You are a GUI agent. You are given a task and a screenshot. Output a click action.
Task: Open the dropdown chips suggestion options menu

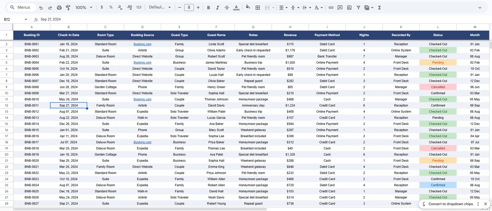point(478,204)
